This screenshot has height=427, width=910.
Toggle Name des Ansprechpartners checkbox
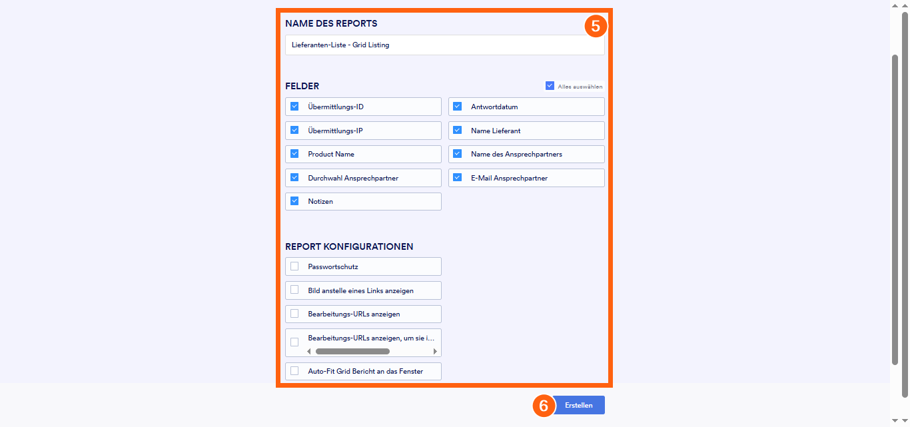point(457,154)
